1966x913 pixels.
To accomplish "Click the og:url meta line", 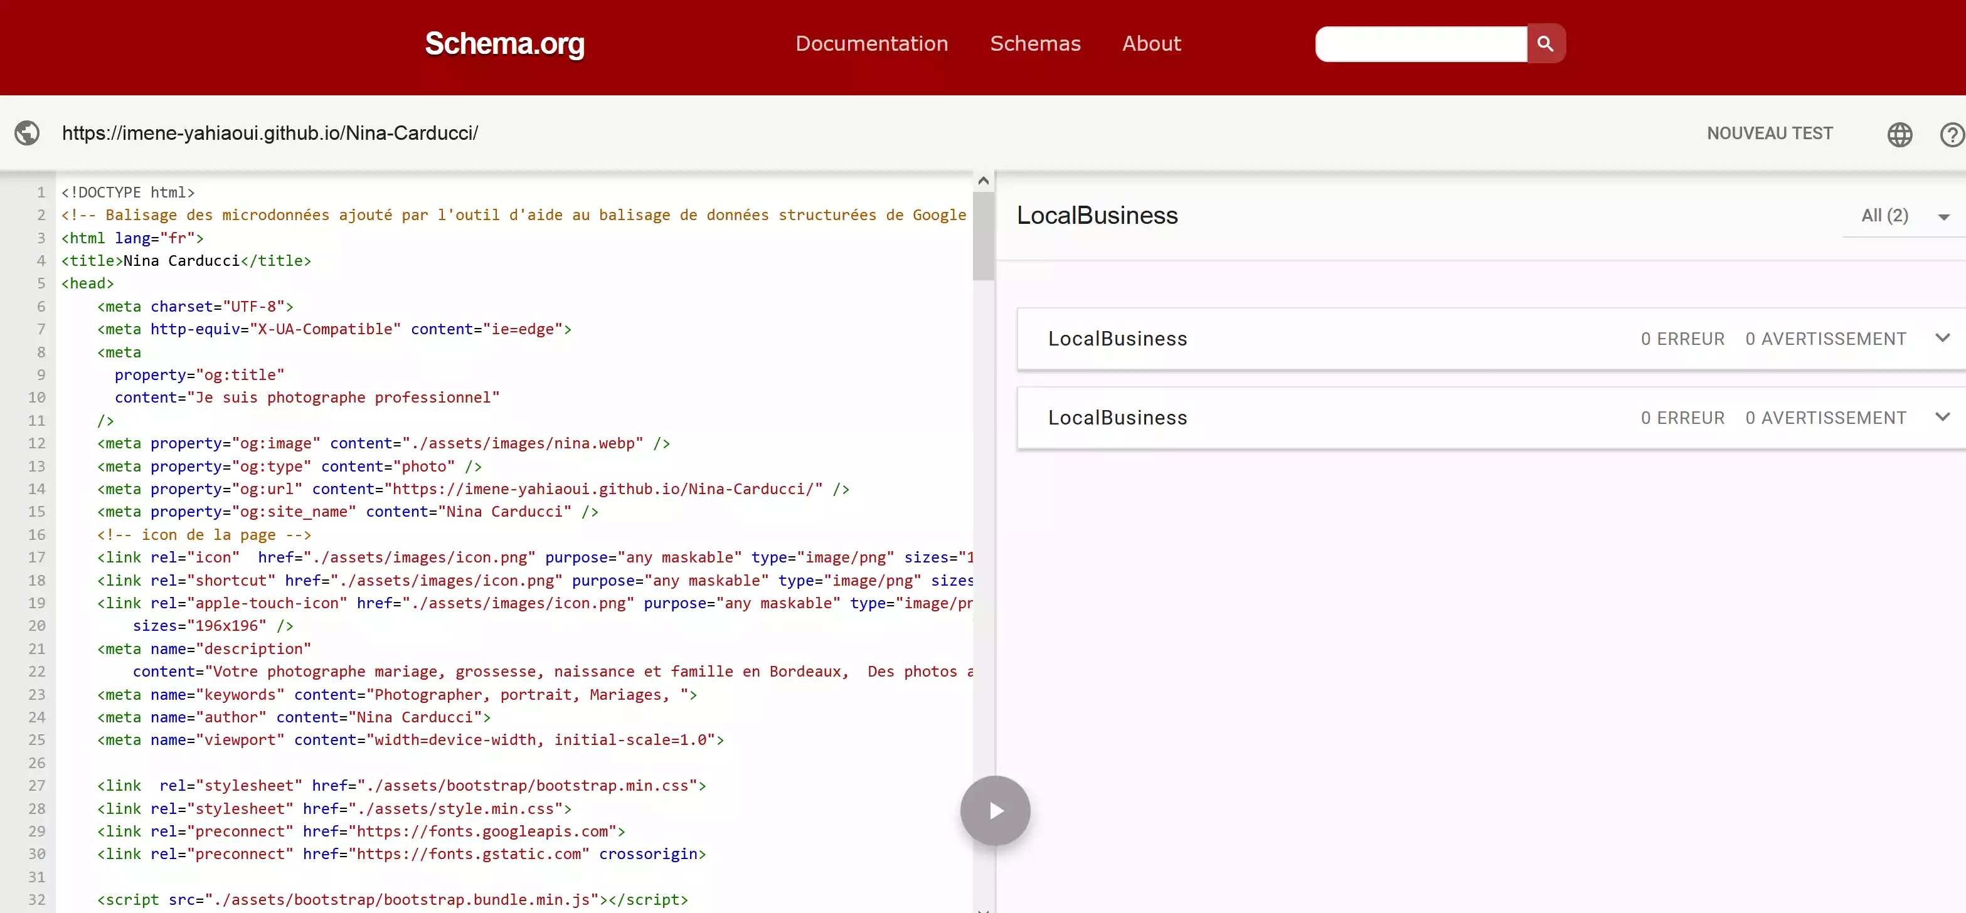I will point(473,489).
